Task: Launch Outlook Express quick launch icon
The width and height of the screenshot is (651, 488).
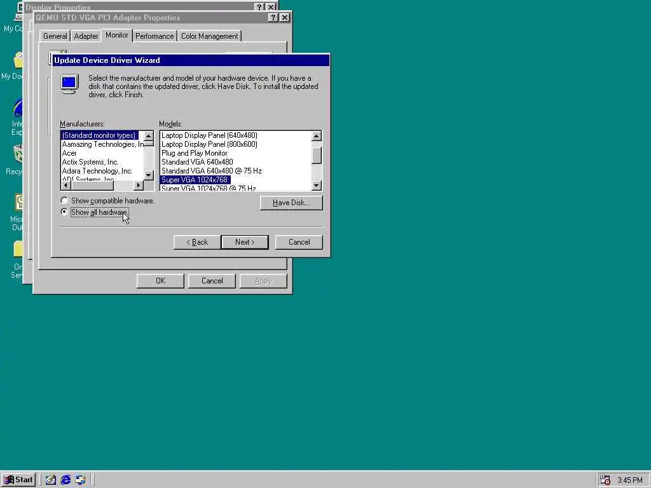Action: (81, 480)
